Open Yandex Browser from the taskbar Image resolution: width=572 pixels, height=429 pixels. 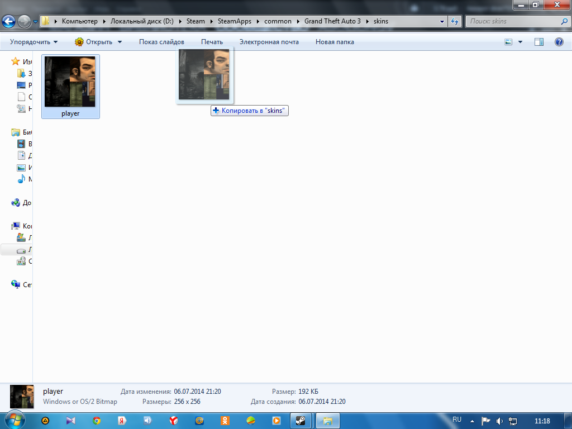click(174, 421)
